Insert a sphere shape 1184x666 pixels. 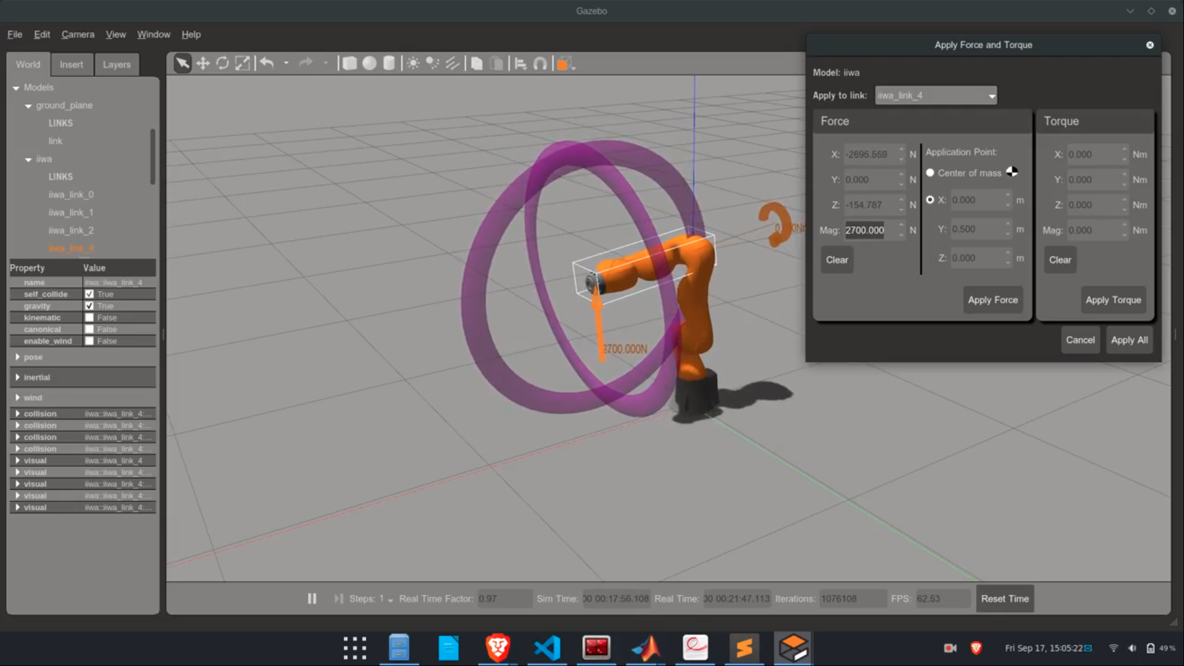tap(369, 64)
